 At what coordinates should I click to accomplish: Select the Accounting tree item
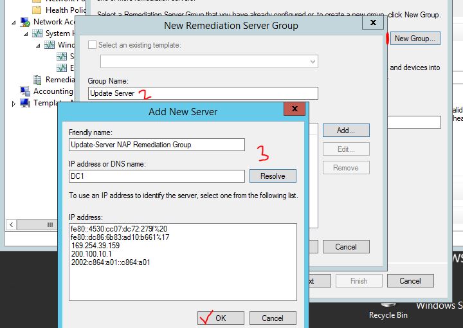pyautogui.click(x=53, y=91)
